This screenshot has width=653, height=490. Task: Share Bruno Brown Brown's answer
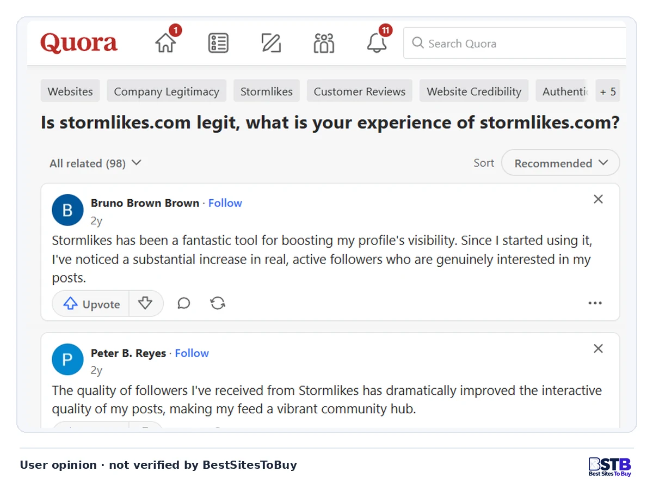[218, 303]
